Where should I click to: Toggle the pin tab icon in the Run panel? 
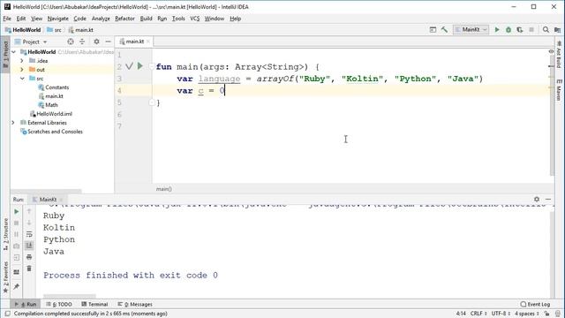coord(16,286)
